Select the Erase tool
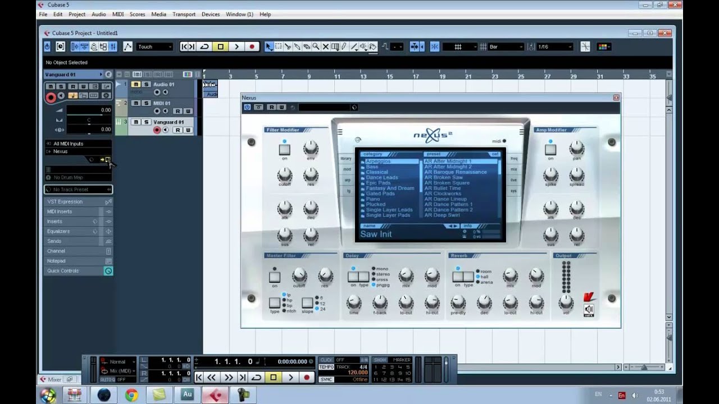Viewport: 719px width, 404px height. pyautogui.click(x=307, y=47)
